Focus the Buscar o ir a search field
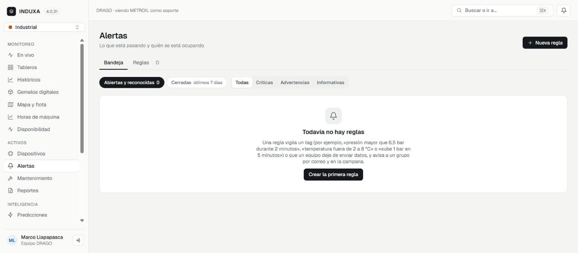This screenshot has height=253, width=578. [x=502, y=11]
